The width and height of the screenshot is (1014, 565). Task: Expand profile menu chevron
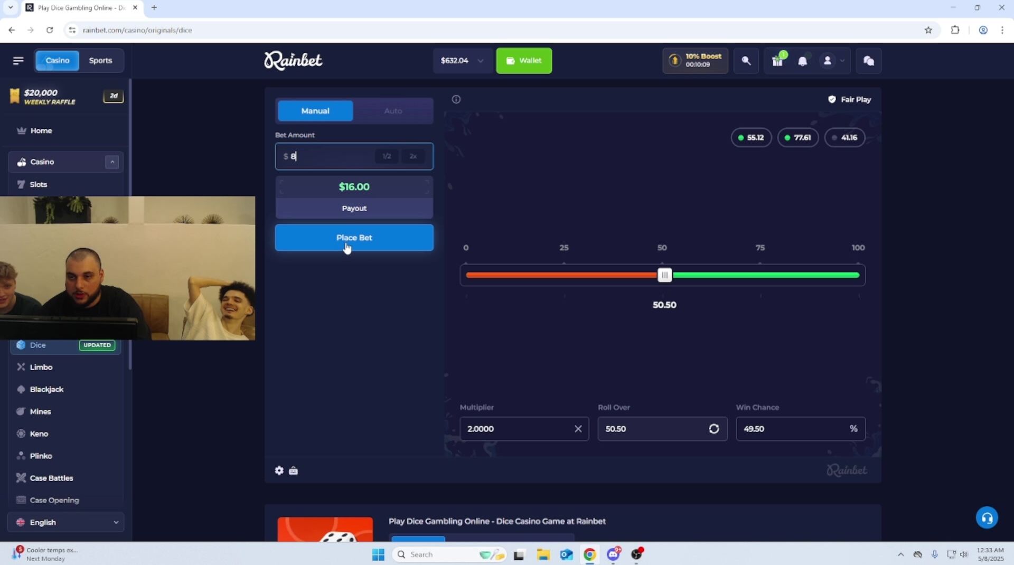click(842, 61)
